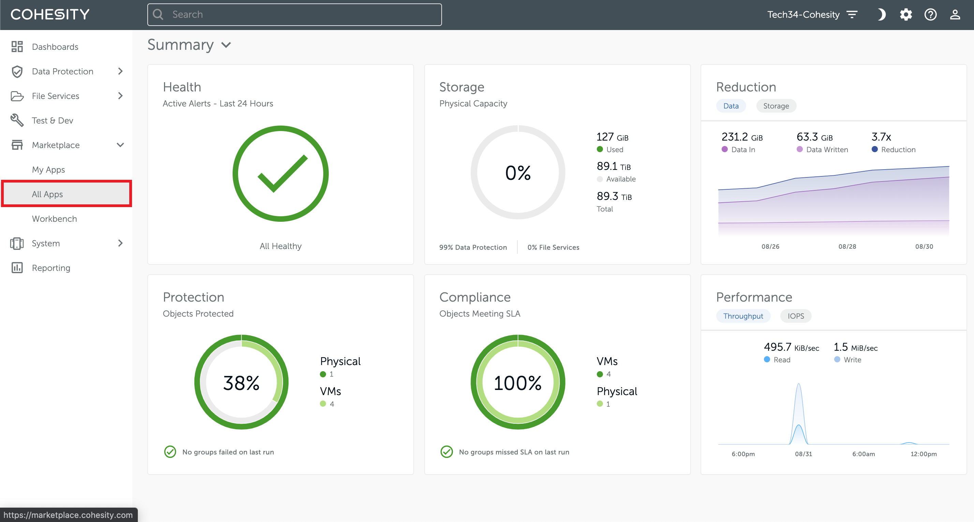Image resolution: width=974 pixels, height=522 pixels.
Task: Click the dark blue Reduction legend dot
Action: point(874,149)
